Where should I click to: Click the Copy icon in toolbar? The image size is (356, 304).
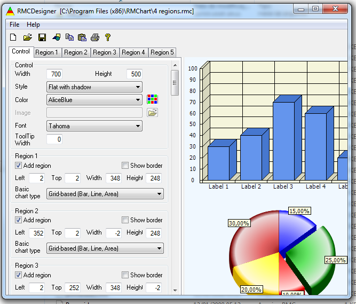click(x=69, y=37)
